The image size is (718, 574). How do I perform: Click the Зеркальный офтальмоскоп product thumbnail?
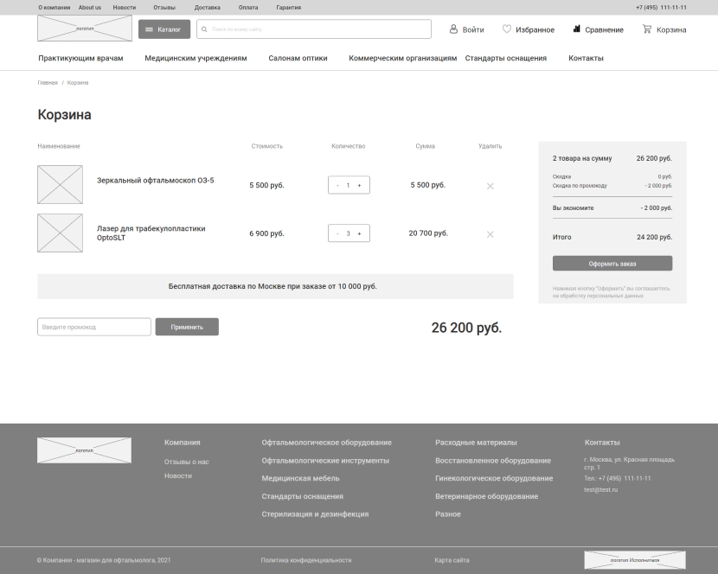(60, 184)
